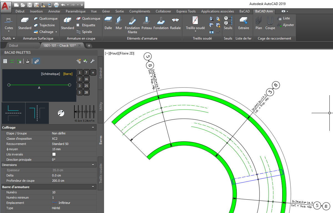Open the Chaînage dropdown arrow

click(56, 32)
